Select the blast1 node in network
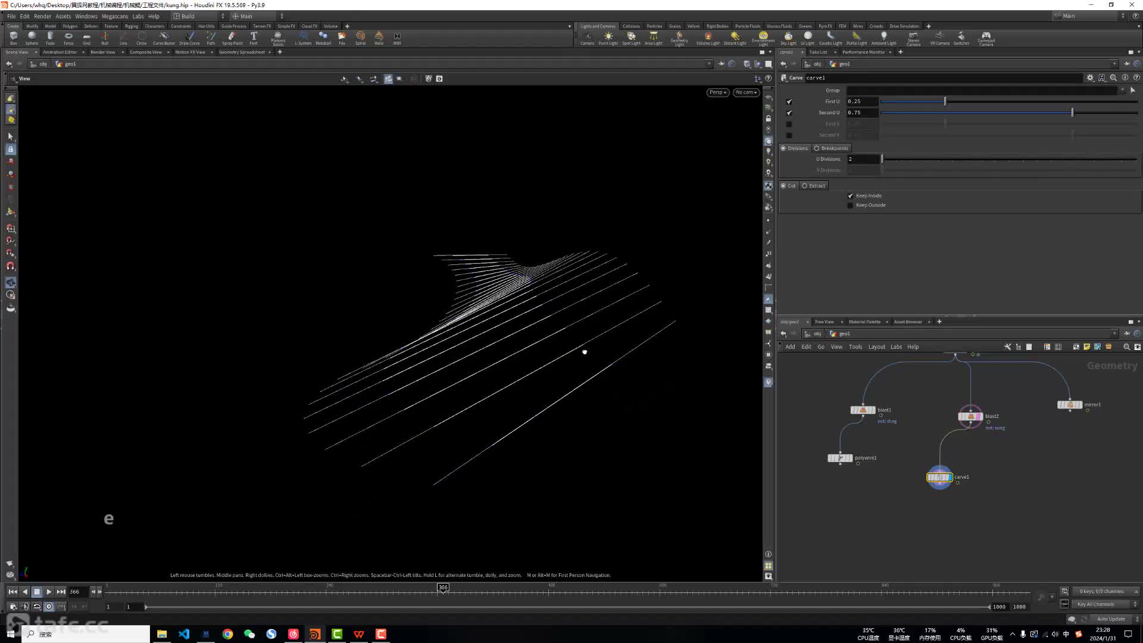The image size is (1143, 643). [863, 410]
